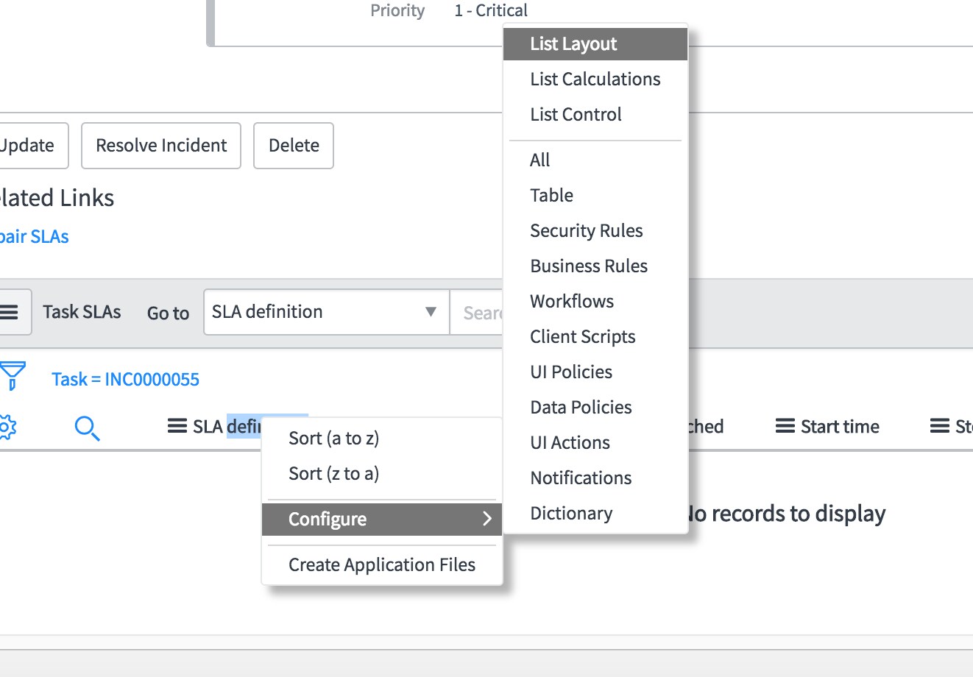Open Workflows from the submenu
This screenshot has height=677, width=973.
[595, 301]
